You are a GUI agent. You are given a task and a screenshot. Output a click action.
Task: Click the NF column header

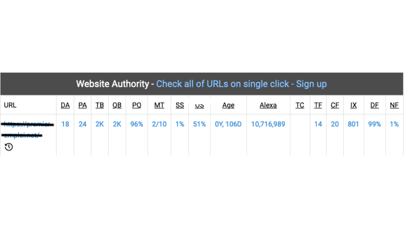point(394,105)
